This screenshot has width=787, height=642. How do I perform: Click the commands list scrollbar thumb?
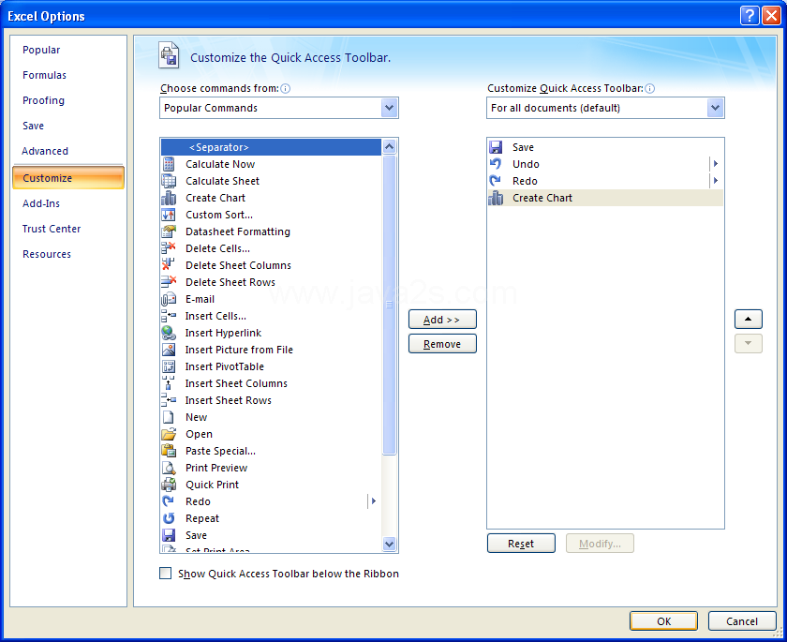coord(390,305)
